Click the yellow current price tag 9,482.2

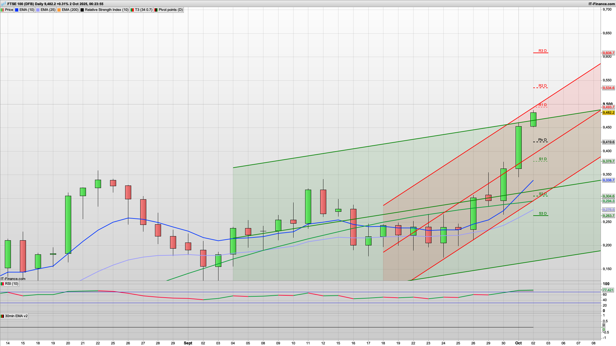tap(608, 113)
